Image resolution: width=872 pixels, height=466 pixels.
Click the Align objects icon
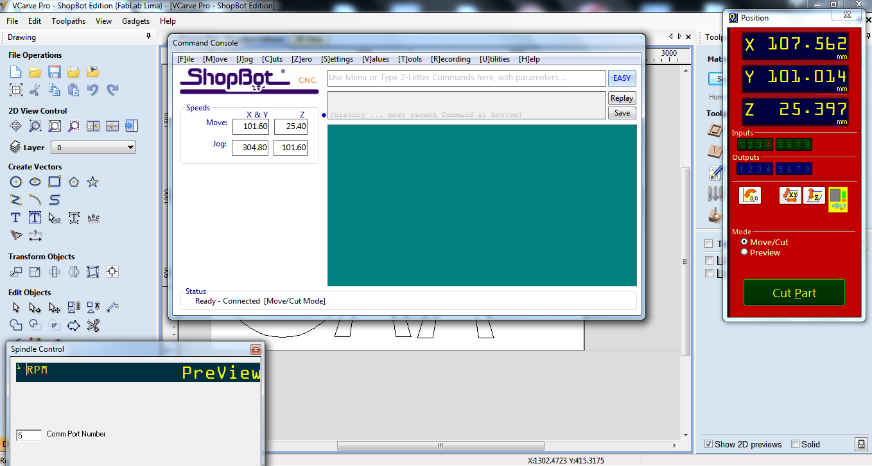pos(112,272)
